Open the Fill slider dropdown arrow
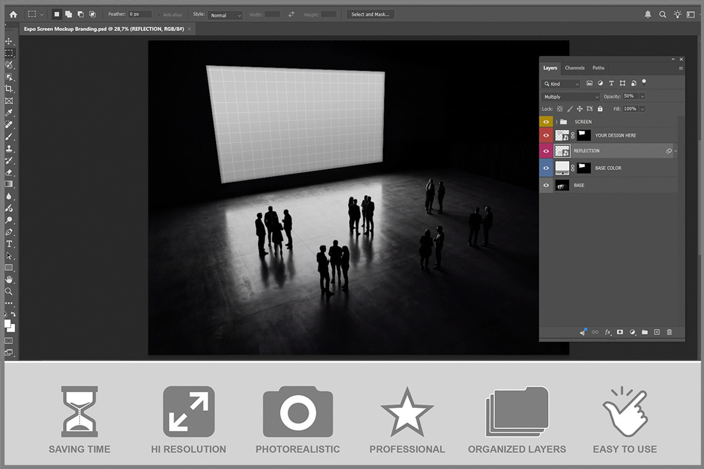This screenshot has height=469, width=704. [x=642, y=109]
